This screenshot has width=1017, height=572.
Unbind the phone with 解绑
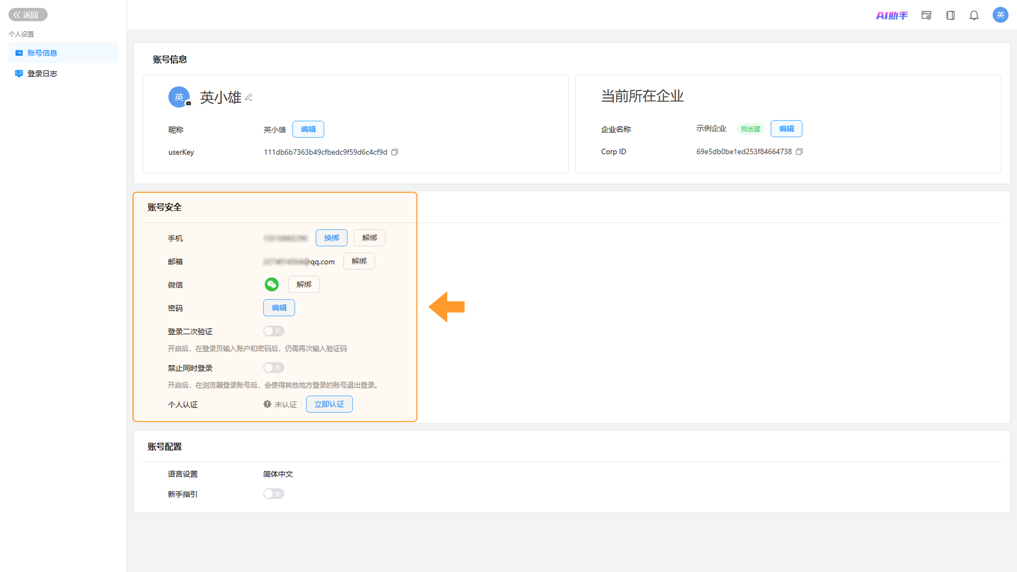[369, 238]
